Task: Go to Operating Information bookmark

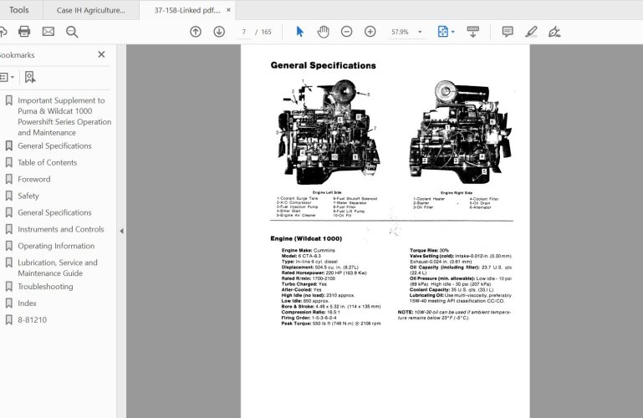Action: pyautogui.click(x=56, y=246)
